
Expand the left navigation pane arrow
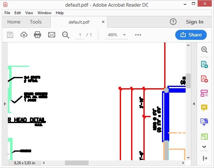click(5, 104)
